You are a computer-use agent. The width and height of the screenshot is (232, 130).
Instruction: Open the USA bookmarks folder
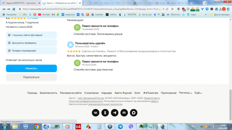pyautogui.click(x=23, y=14)
